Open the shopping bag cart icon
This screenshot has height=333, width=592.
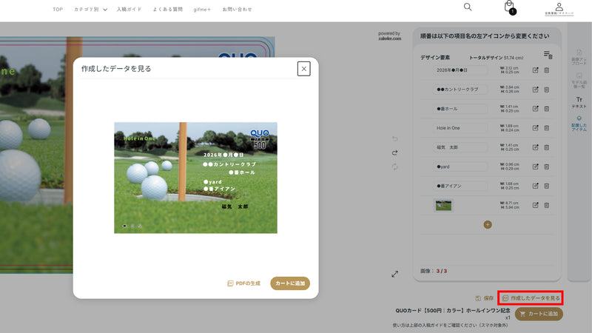coord(510,7)
